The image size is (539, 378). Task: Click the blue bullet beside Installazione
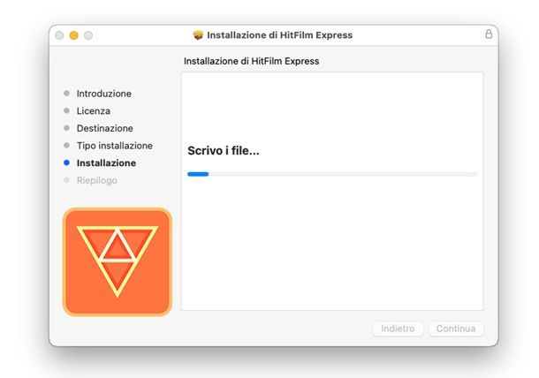[66, 163]
